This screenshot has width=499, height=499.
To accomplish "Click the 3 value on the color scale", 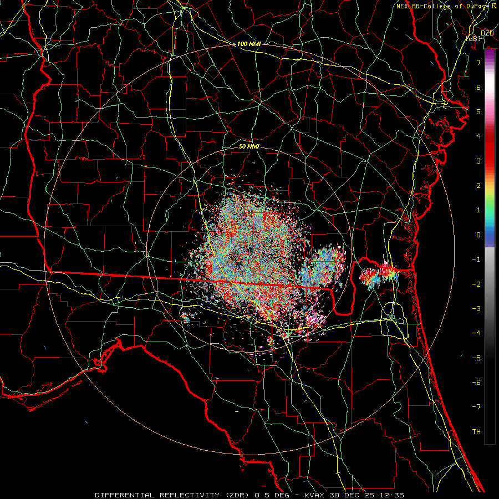I will tap(478, 161).
